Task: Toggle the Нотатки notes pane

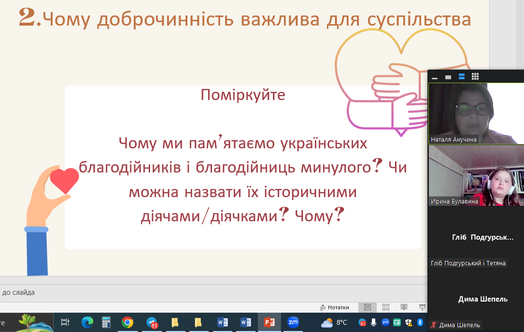Action: pyautogui.click(x=335, y=307)
